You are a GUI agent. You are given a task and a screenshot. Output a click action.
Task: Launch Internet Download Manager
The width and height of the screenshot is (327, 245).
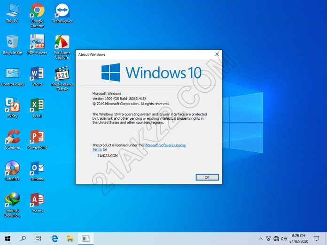[x=12, y=205]
